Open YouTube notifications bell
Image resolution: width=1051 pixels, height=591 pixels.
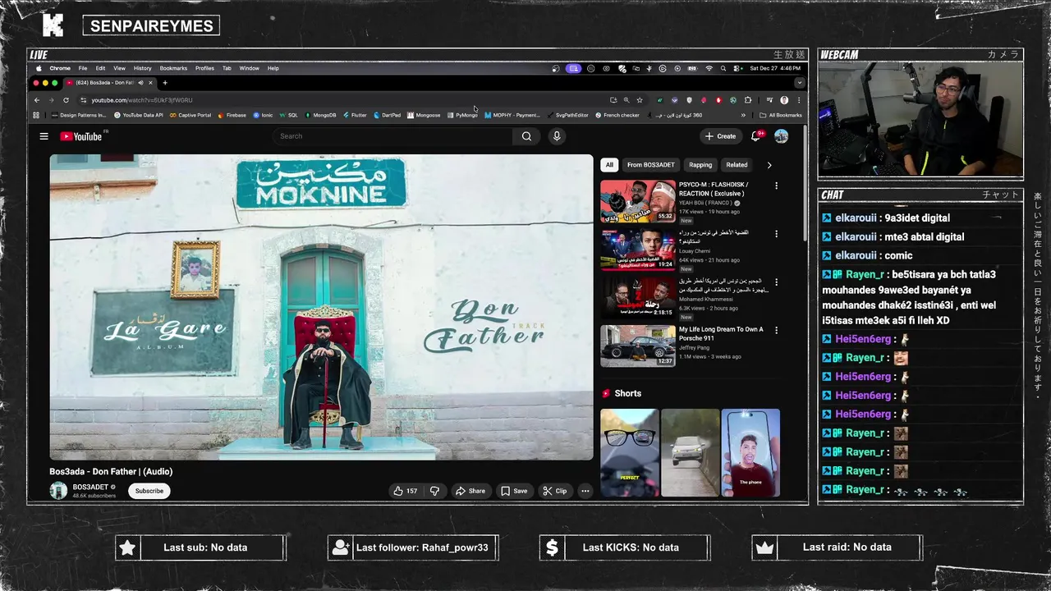tap(756, 136)
